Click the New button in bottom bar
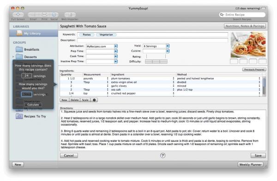This screenshot has height=181, width=277. (18, 164)
